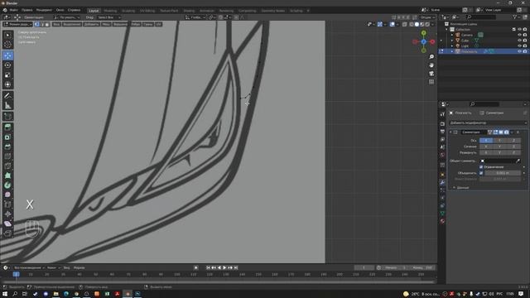The height and width of the screenshot is (298, 530).
Task: Open the Edit menu
Action: tap(27, 10)
